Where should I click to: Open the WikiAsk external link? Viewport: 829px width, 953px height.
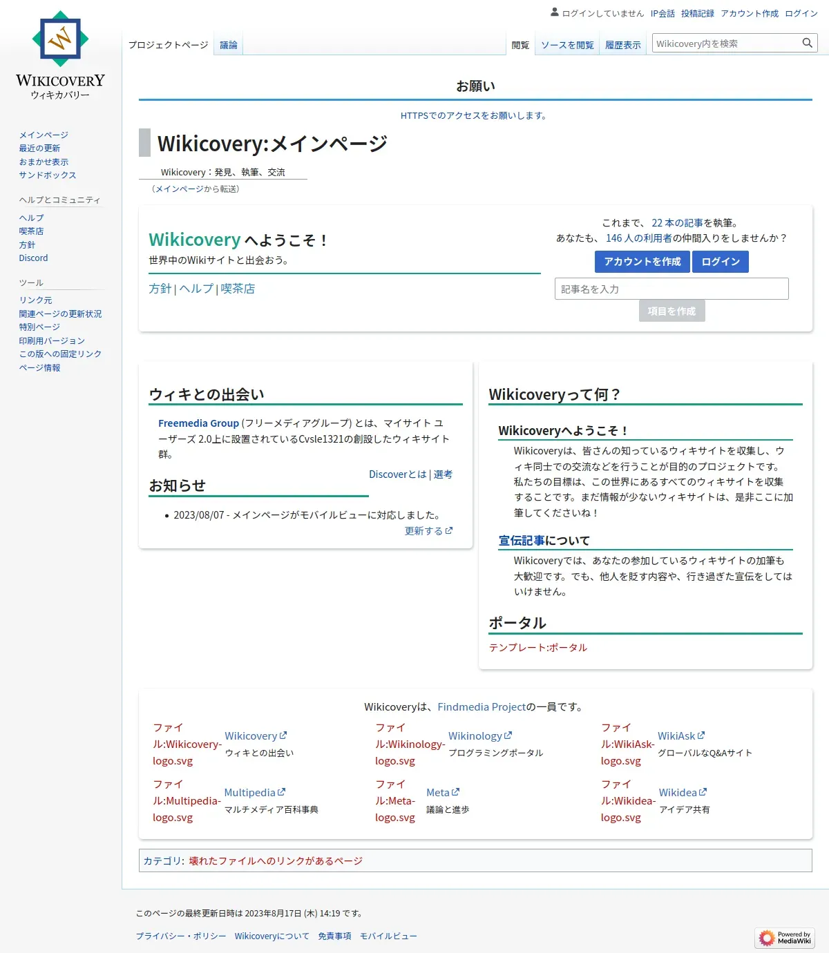coord(681,736)
